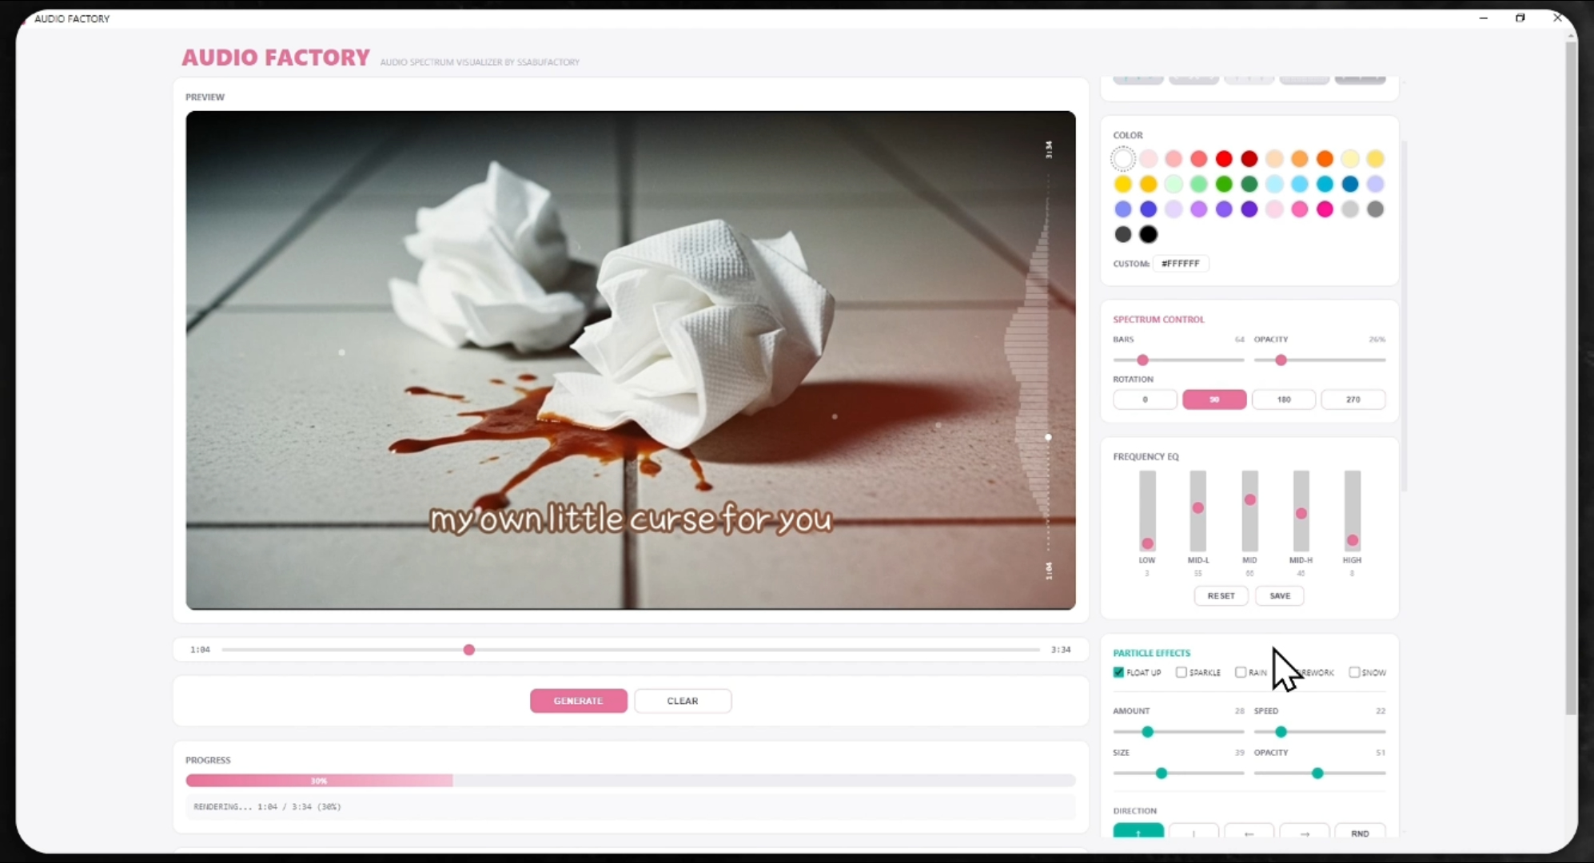The height and width of the screenshot is (863, 1594).
Task: Click the Clear button
Action: [683, 701]
